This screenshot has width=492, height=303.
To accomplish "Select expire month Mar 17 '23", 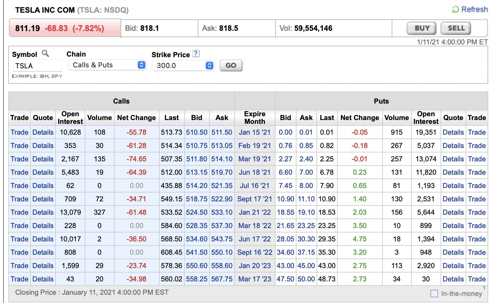I will 255,279.
